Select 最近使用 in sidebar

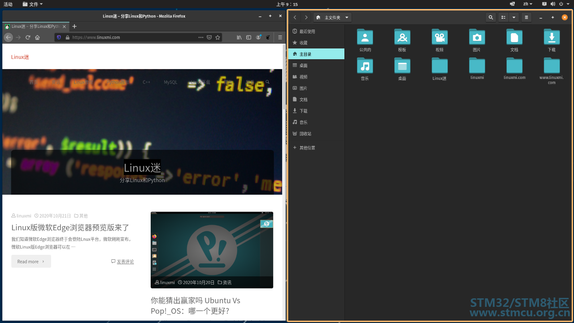pyautogui.click(x=316, y=31)
